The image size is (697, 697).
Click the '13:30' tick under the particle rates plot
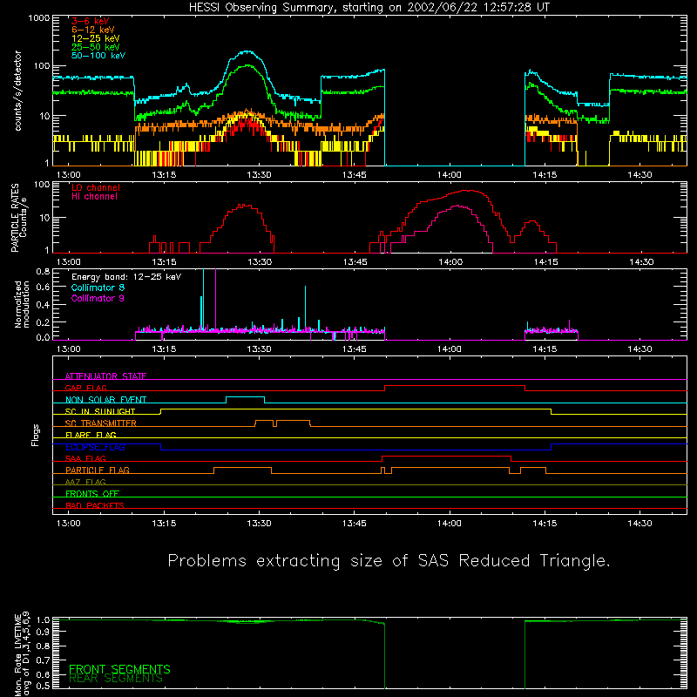tap(260, 262)
